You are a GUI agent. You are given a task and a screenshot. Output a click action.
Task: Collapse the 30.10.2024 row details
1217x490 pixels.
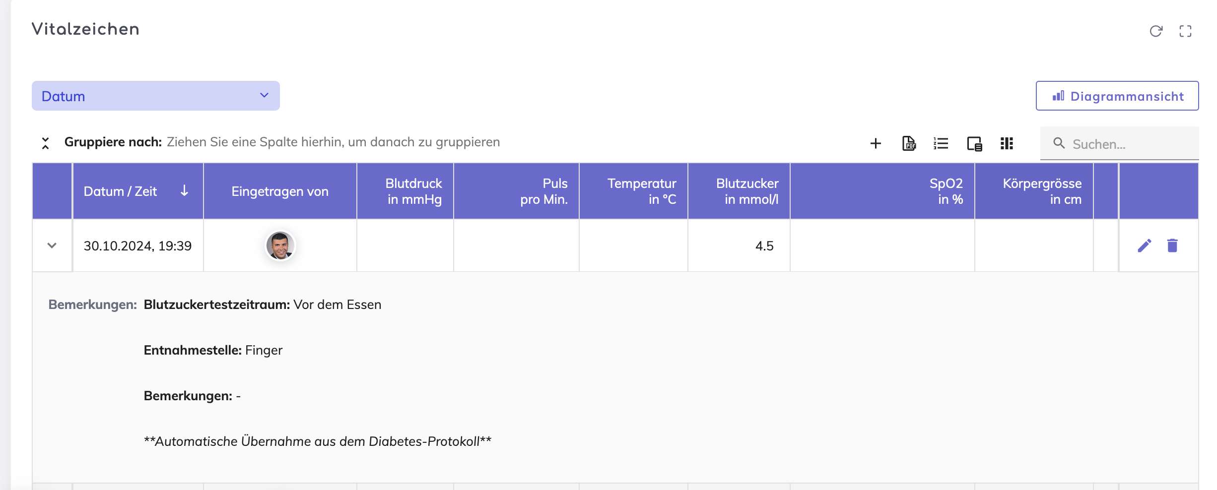[52, 246]
